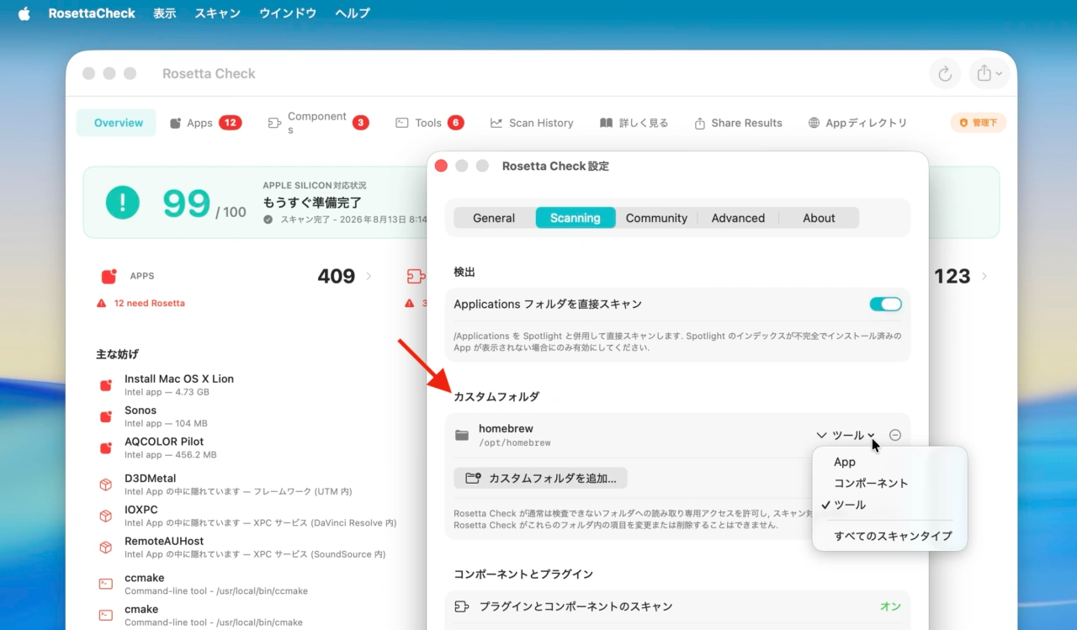
Task: Choose すべてのスキャンタイプ option
Action: coord(889,536)
